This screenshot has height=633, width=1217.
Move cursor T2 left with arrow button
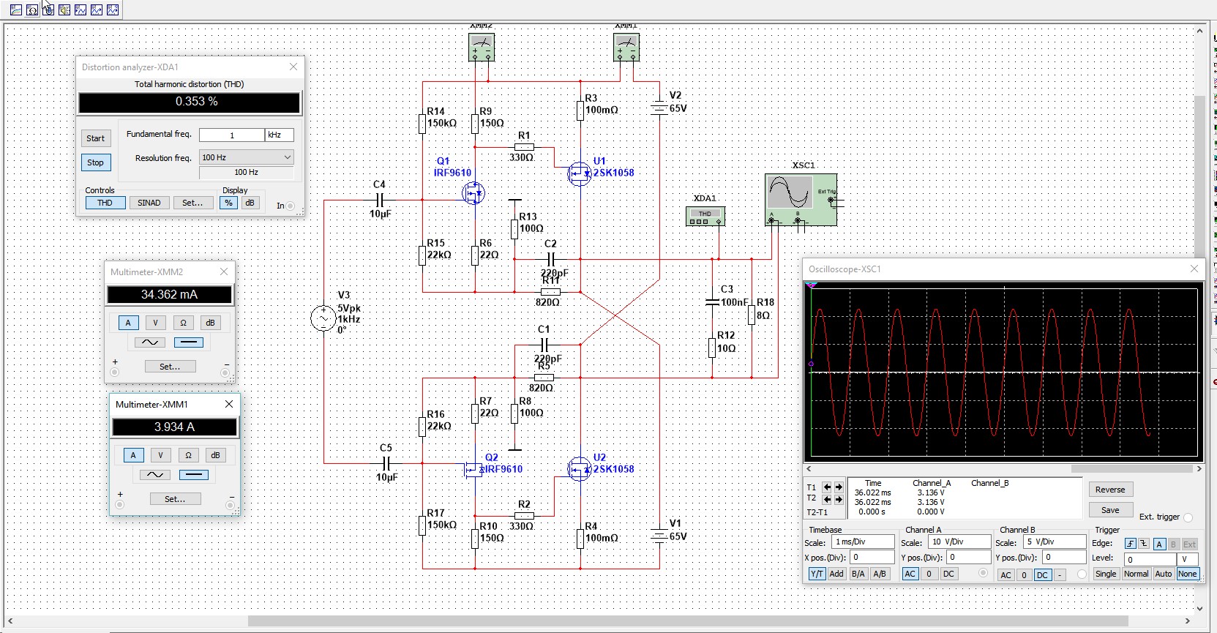[x=827, y=499]
